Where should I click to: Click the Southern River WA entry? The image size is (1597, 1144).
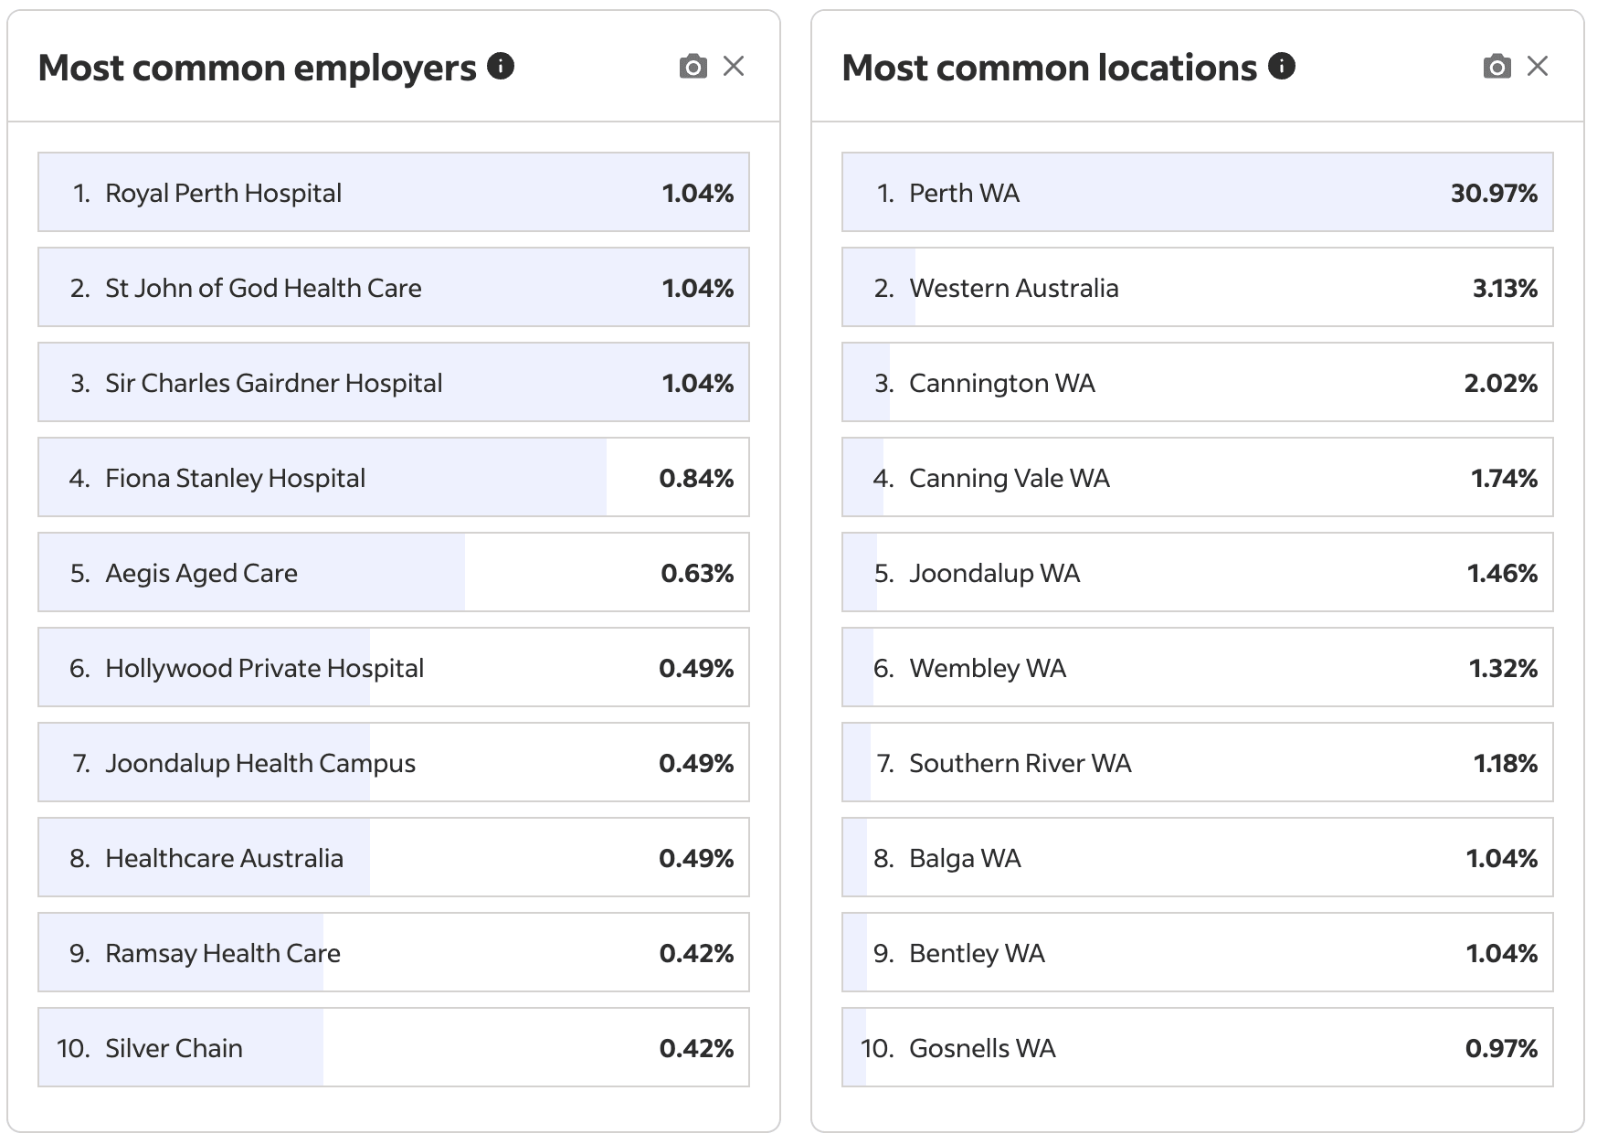(x=1197, y=763)
